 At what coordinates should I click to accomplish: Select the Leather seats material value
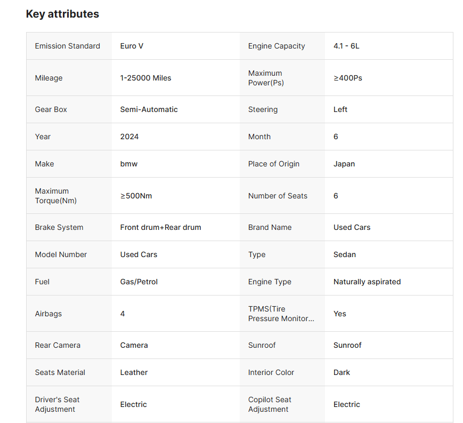click(134, 372)
